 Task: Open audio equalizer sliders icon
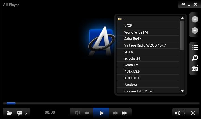(184, 113)
